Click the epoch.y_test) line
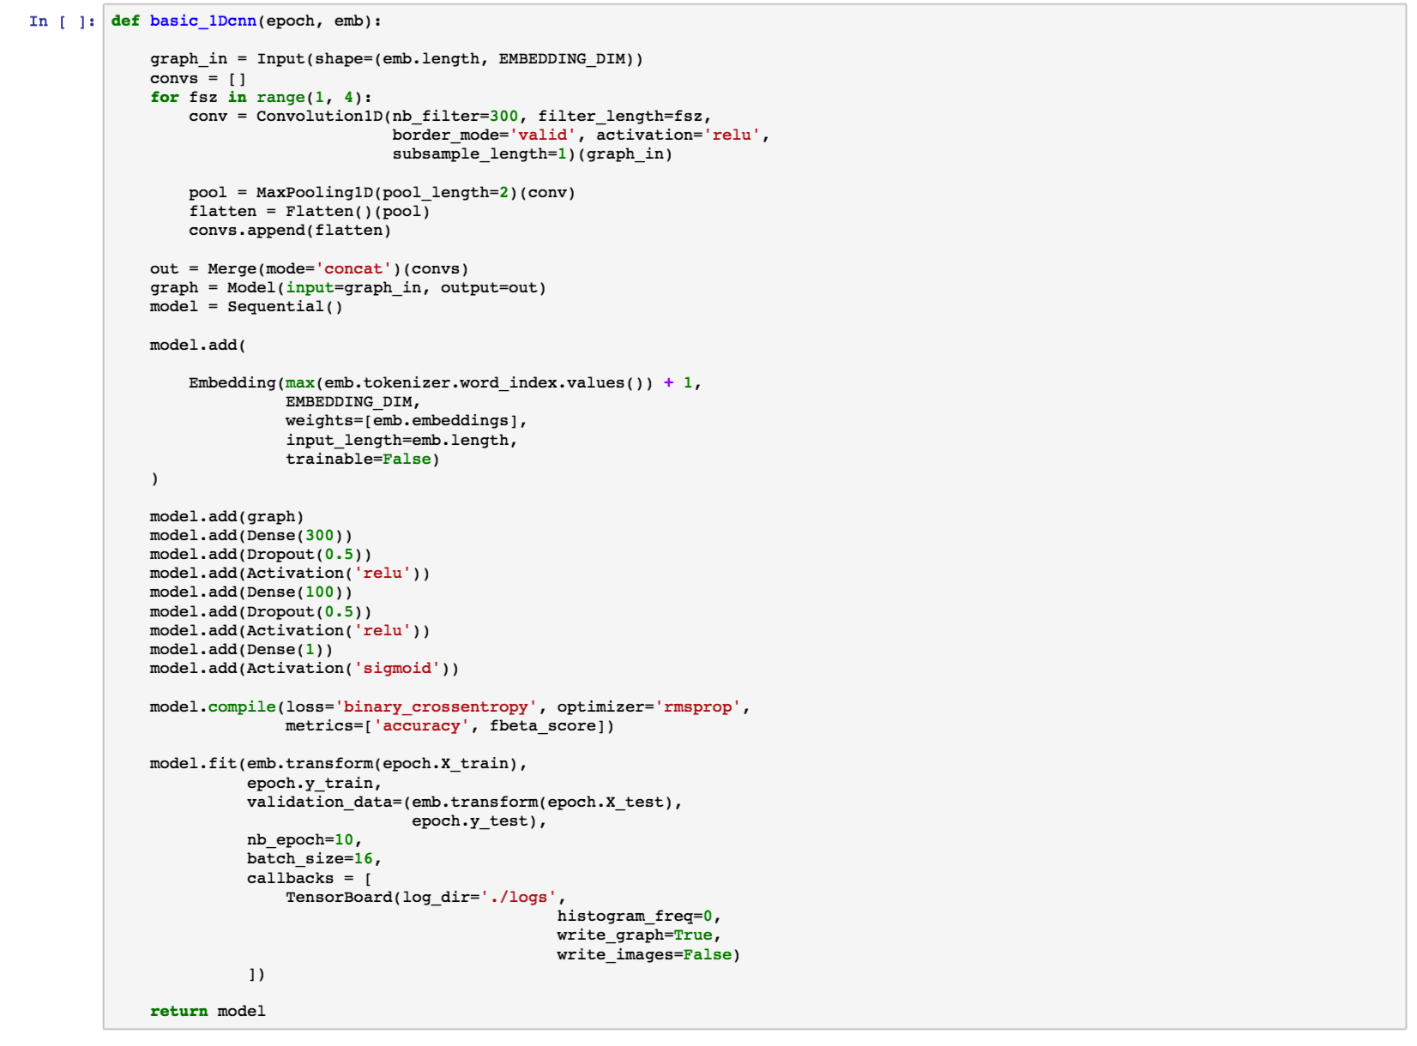This screenshot has width=1417, height=1046. click(x=479, y=821)
